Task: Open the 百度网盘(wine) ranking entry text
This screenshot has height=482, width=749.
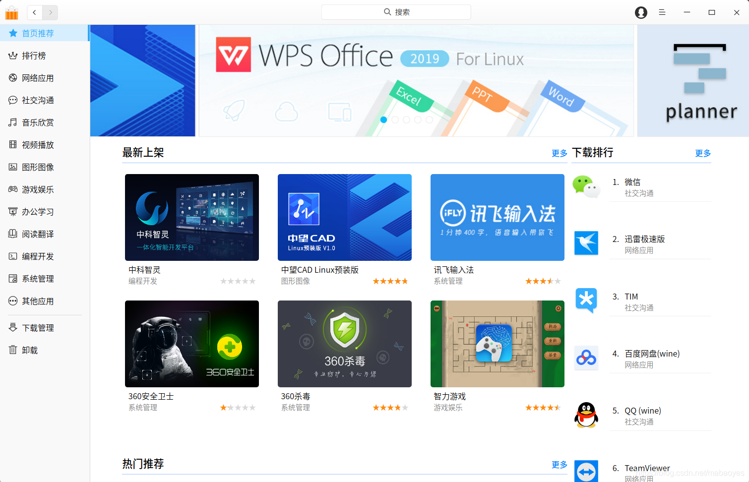Action: 652,354
